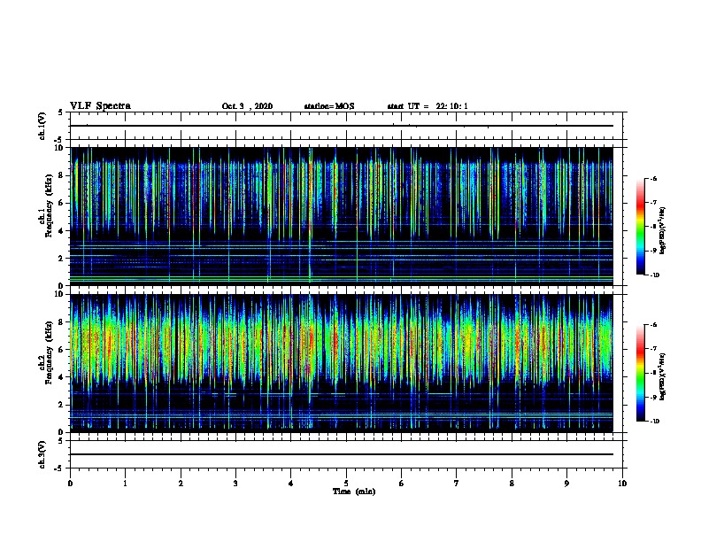Screen dimensions: 701x542
Task: Click the ch.2 color bar log(PSD) unit label
Action: coord(662,376)
